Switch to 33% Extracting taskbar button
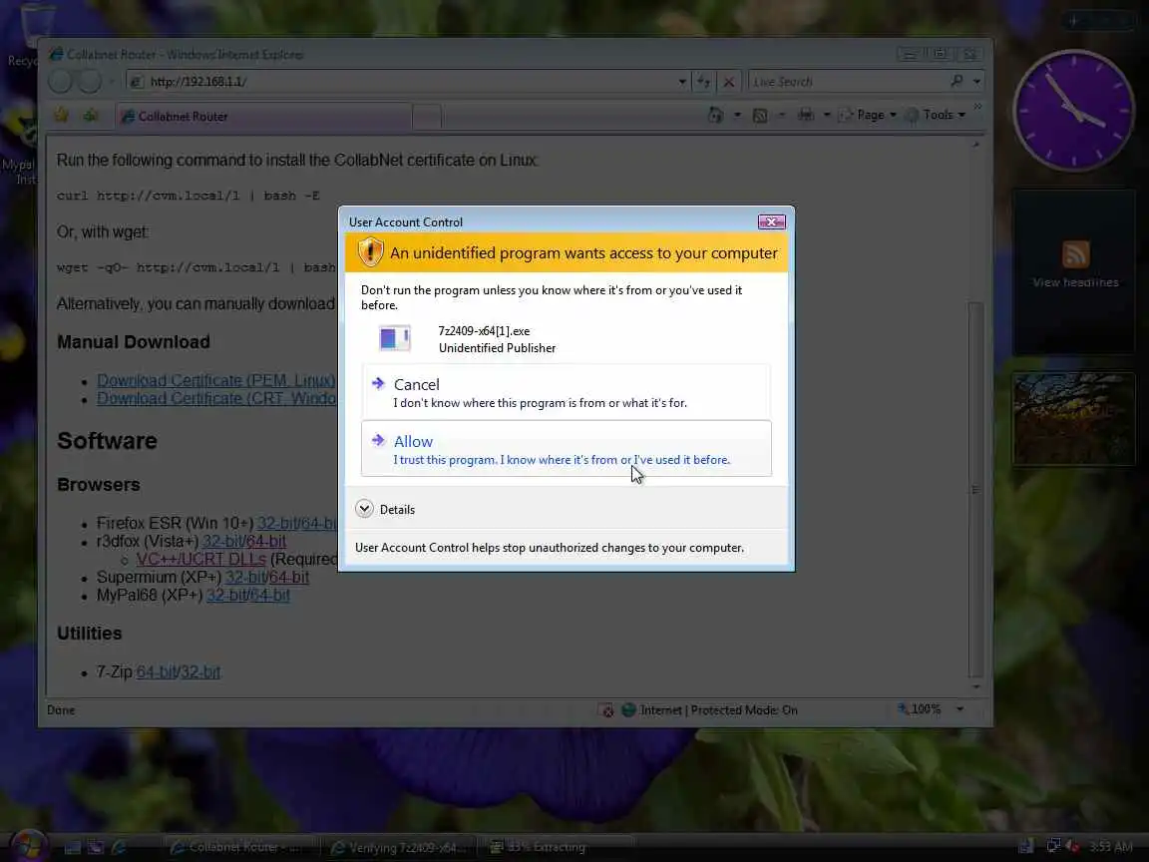This screenshot has width=1149, height=862. (559, 847)
